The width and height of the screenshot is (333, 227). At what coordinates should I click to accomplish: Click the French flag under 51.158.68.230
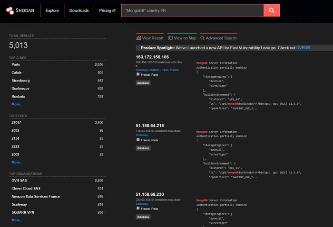click(x=138, y=208)
